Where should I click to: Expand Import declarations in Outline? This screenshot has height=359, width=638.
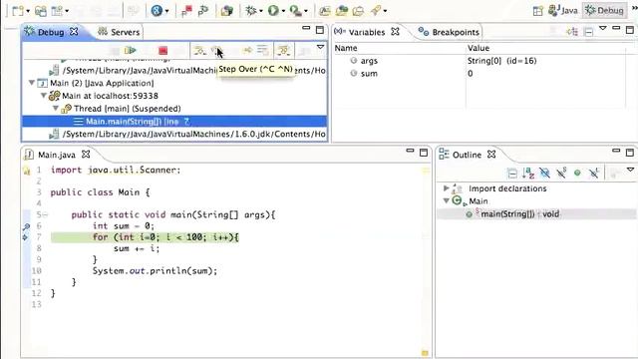(446, 188)
